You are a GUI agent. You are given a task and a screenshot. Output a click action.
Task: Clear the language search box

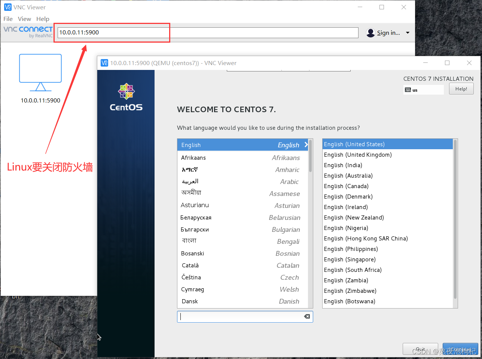(x=307, y=316)
